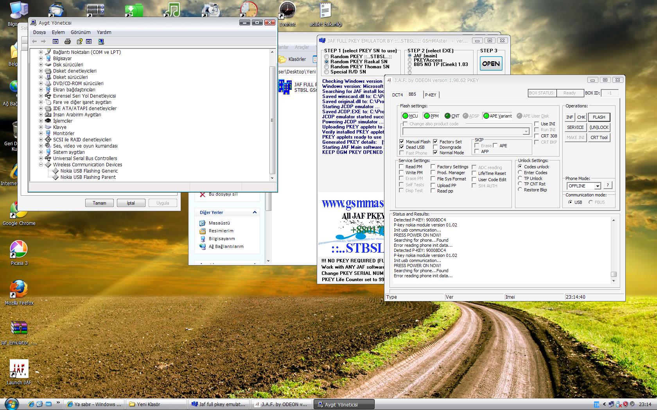Expand Bağlantı Noktaları (COM ve LPT) node
This screenshot has height=410, width=657.
41,52
